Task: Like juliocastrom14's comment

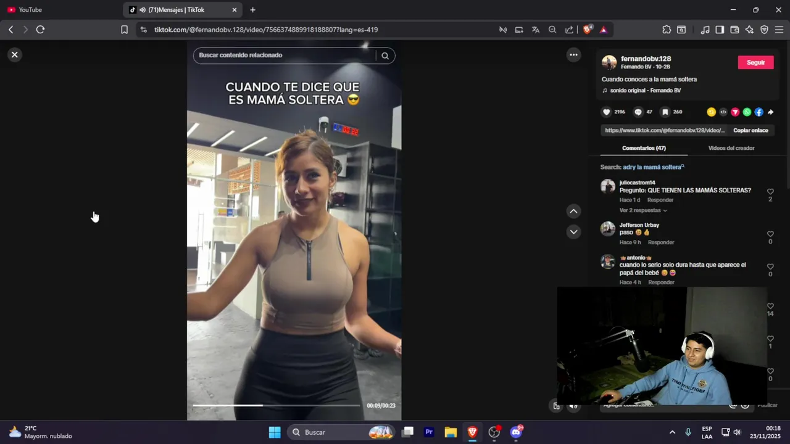Action: click(770, 192)
